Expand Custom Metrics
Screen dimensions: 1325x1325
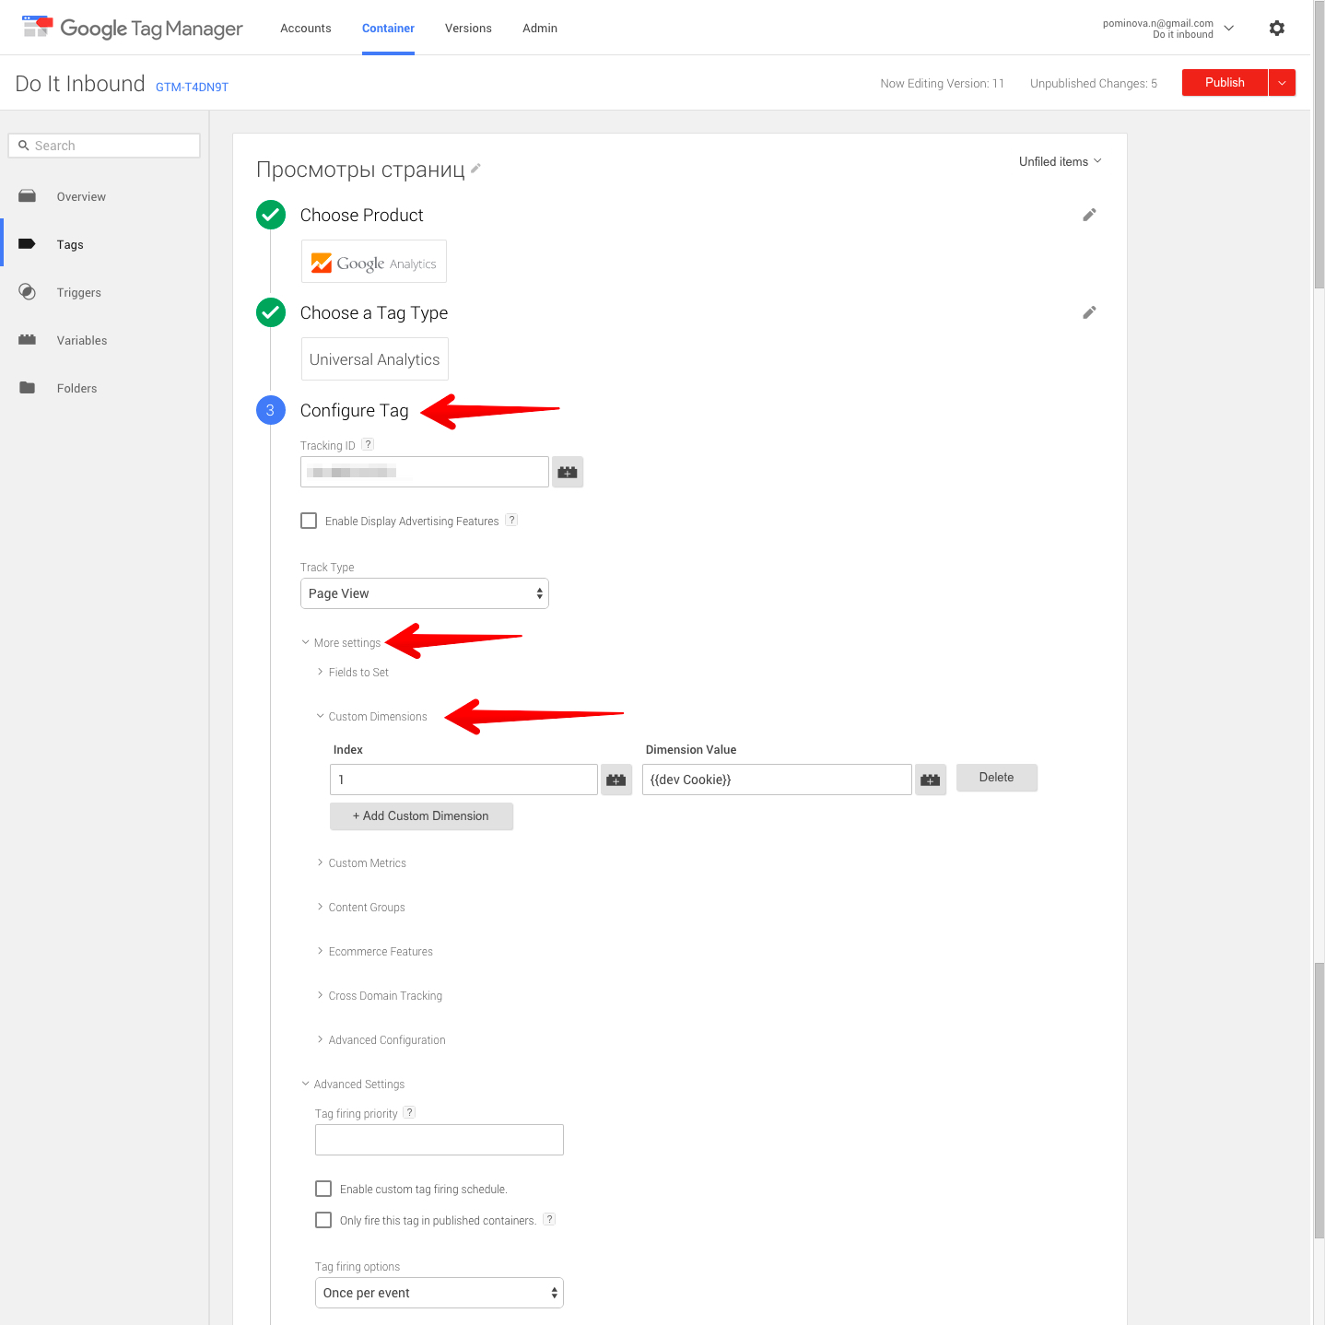coord(361,863)
